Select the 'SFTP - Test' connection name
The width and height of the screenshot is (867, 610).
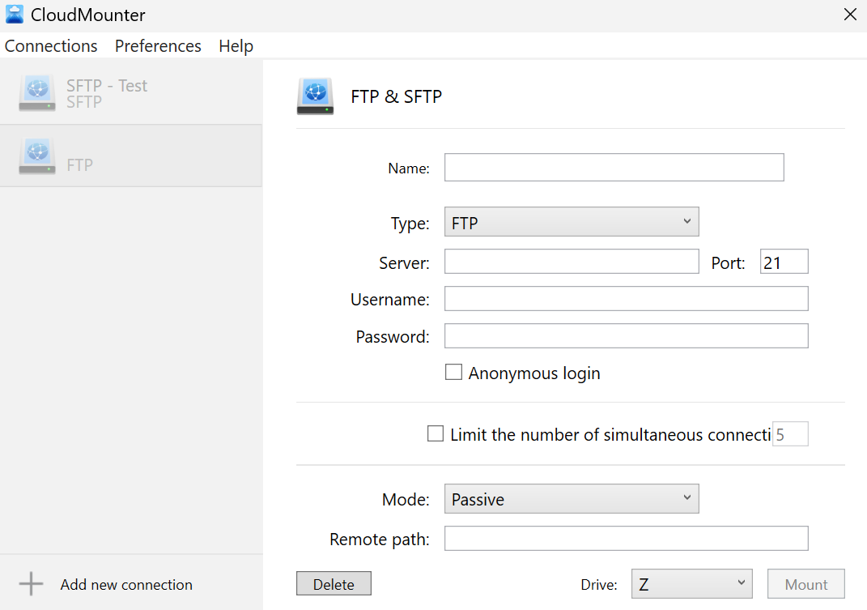[107, 86]
